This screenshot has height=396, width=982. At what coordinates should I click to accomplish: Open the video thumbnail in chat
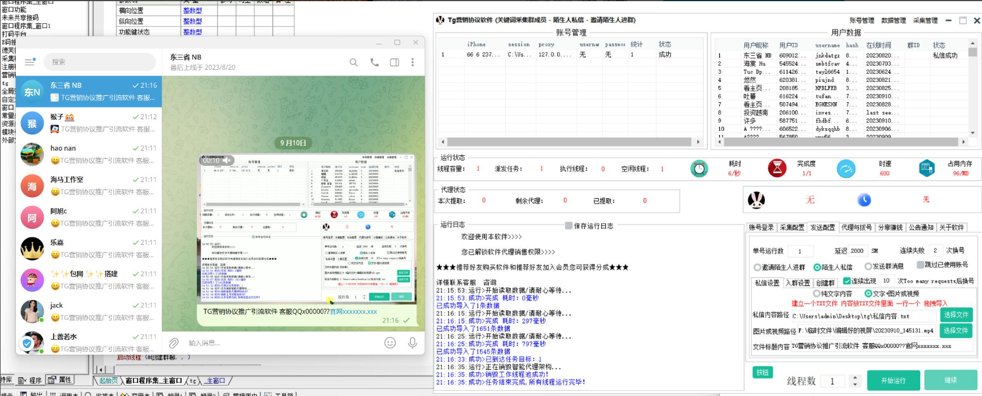tap(307, 228)
